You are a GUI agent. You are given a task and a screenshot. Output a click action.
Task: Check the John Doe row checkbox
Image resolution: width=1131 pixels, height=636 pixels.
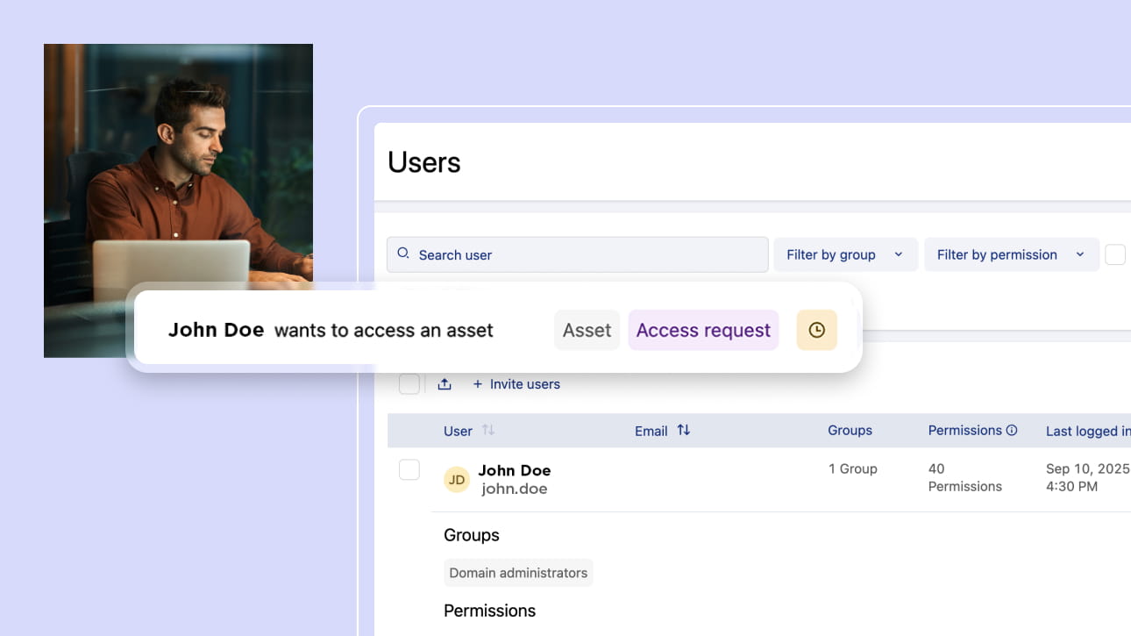click(x=409, y=469)
